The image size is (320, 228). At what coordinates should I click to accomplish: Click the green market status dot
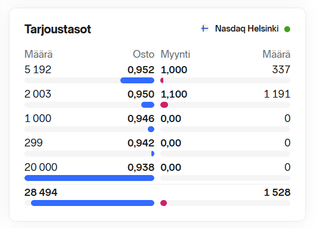[x=287, y=29]
